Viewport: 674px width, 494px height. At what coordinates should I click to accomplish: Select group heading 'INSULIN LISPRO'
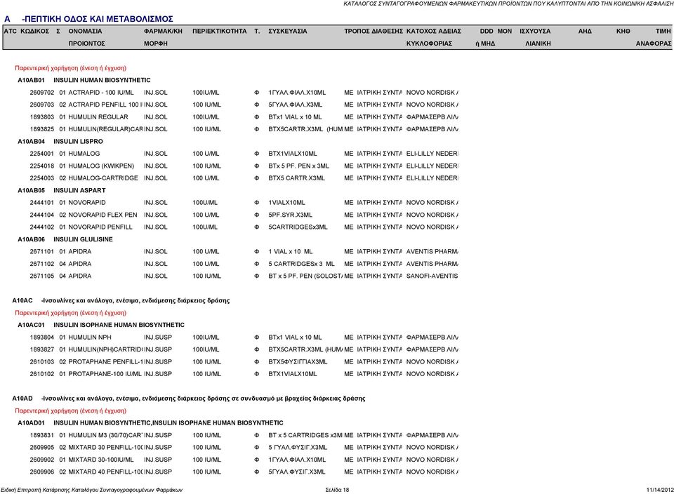point(78,141)
